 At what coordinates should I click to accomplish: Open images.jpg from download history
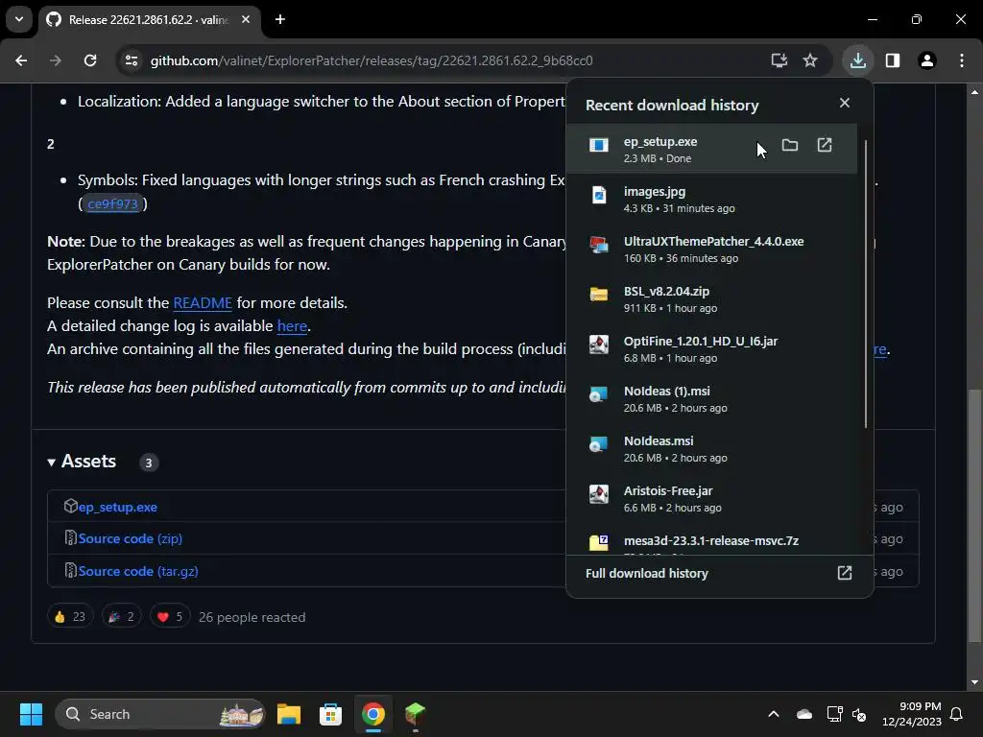coord(711,200)
